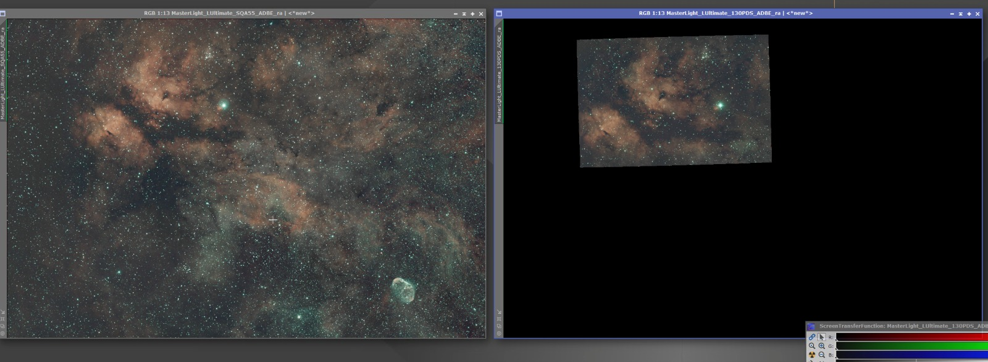988x362 pixels.
Task: Shade the 130PDS image window
Action: click(960, 14)
